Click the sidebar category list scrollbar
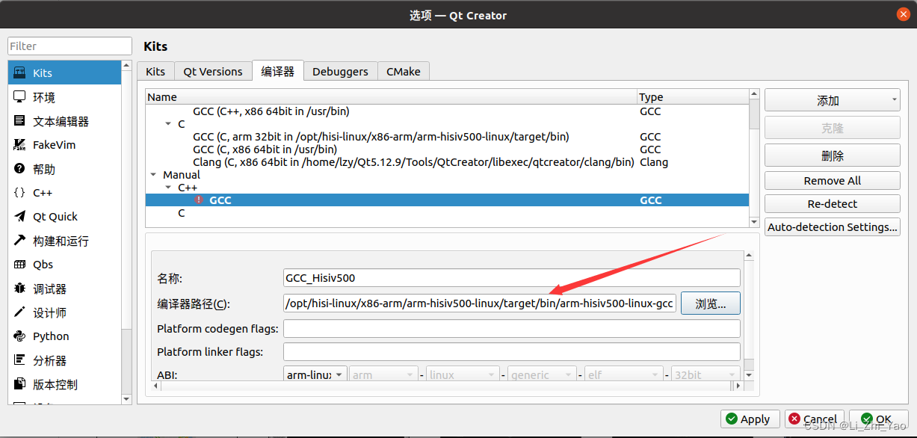917x438 pixels. pyautogui.click(x=126, y=232)
